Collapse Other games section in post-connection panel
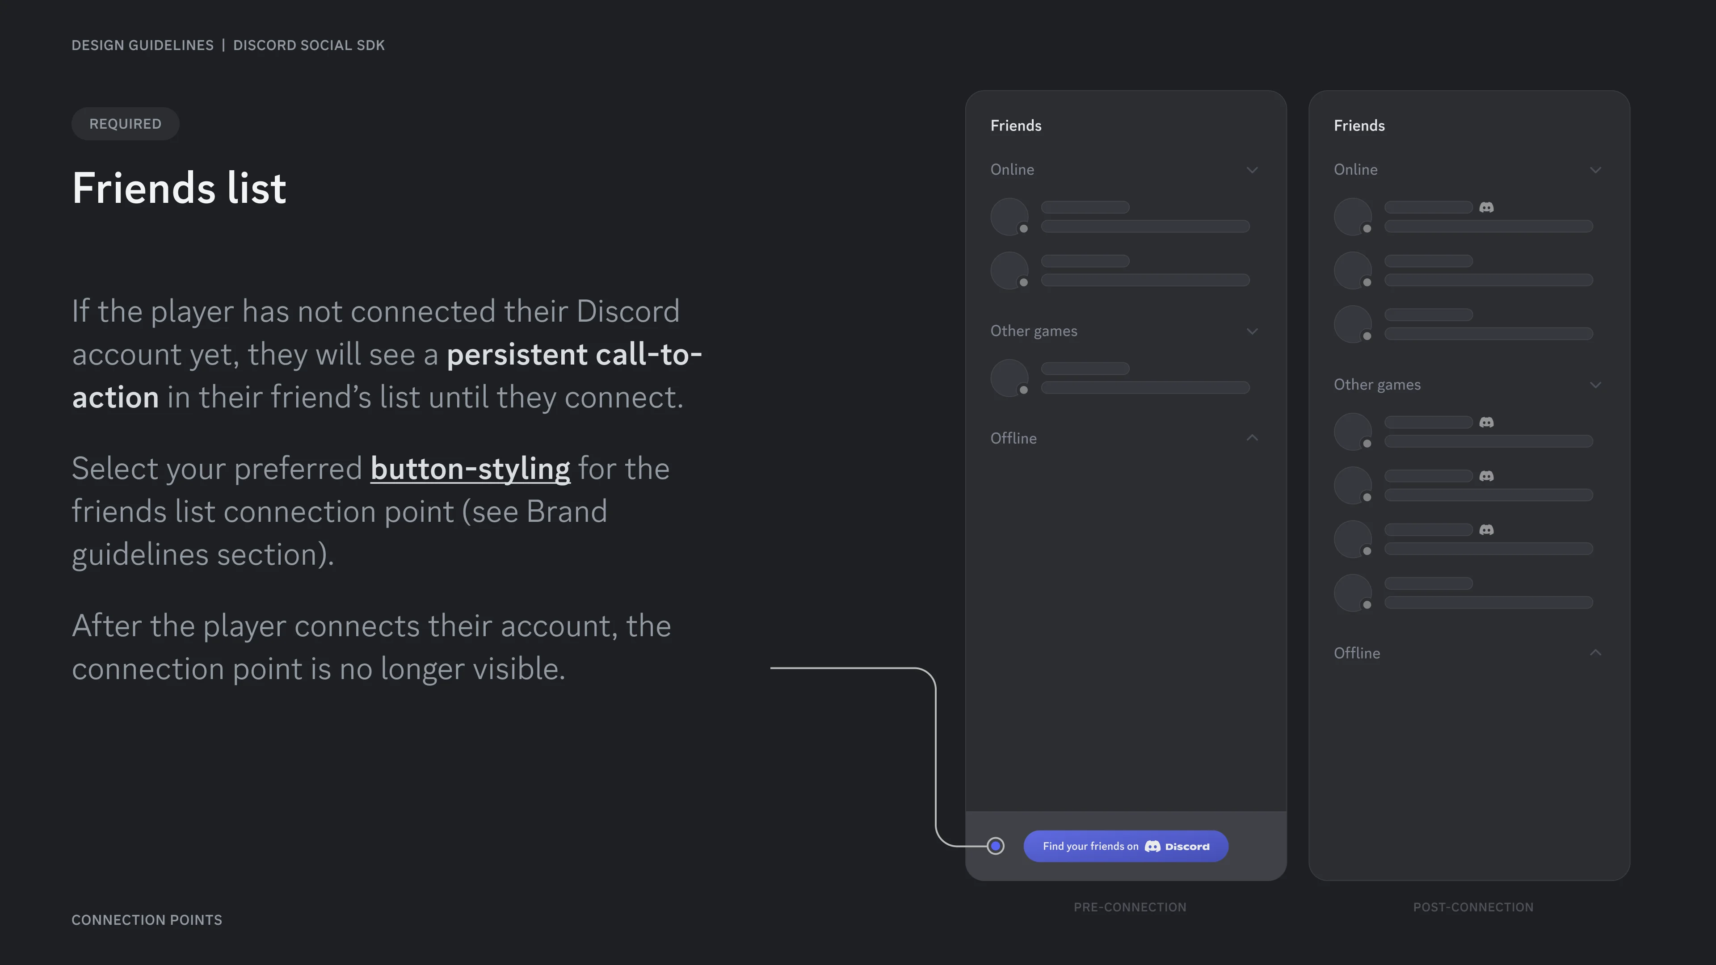The image size is (1716, 965). [x=1595, y=385]
